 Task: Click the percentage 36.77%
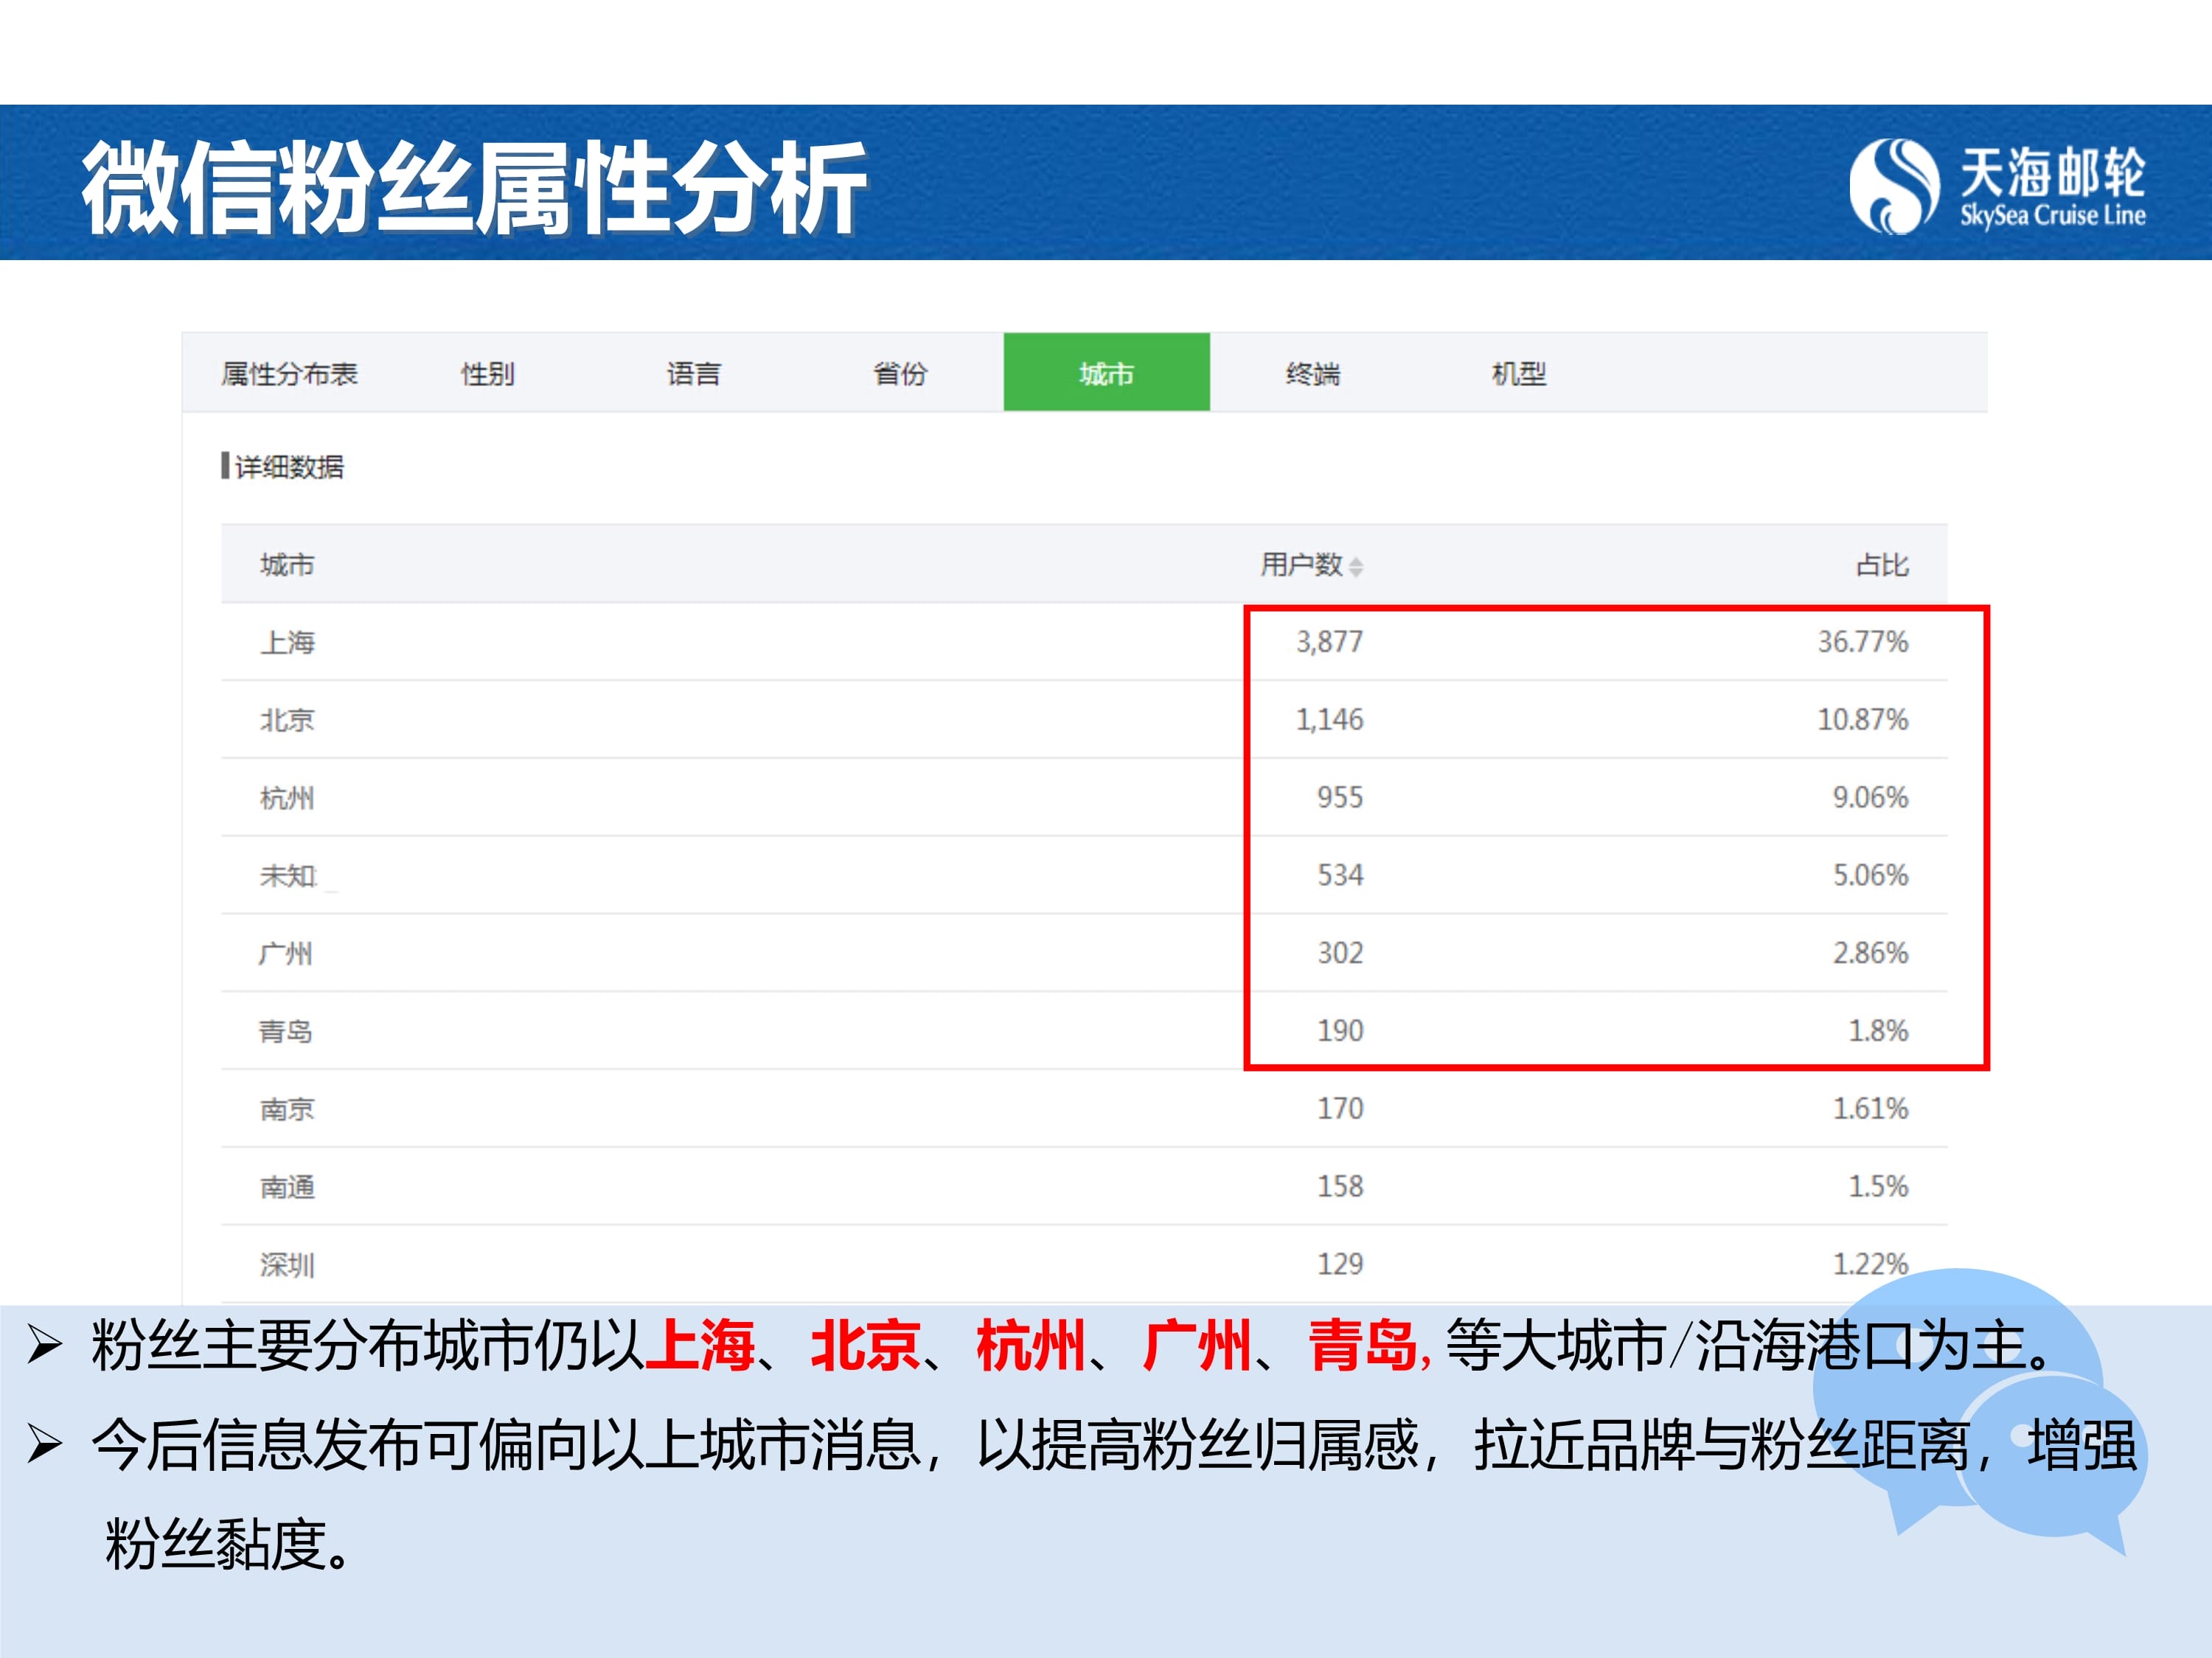point(1863,642)
